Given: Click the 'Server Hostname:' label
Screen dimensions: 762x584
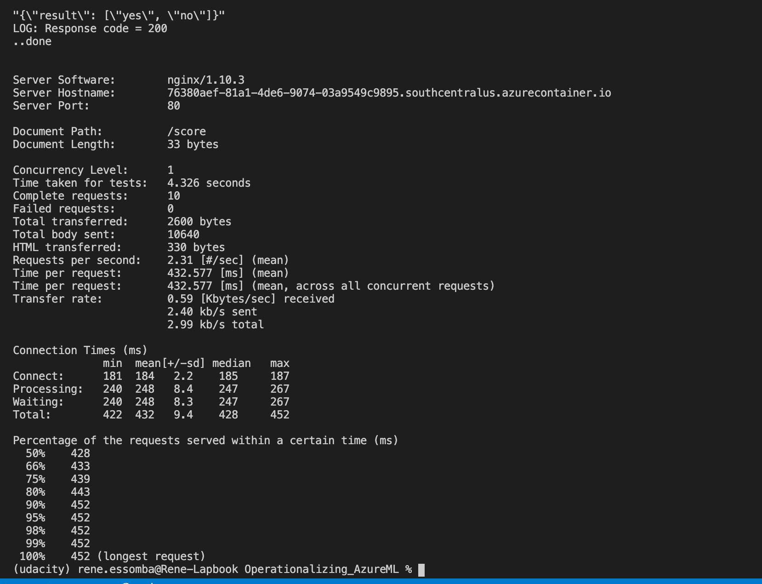Looking at the screenshot, I should click(x=64, y=93).
